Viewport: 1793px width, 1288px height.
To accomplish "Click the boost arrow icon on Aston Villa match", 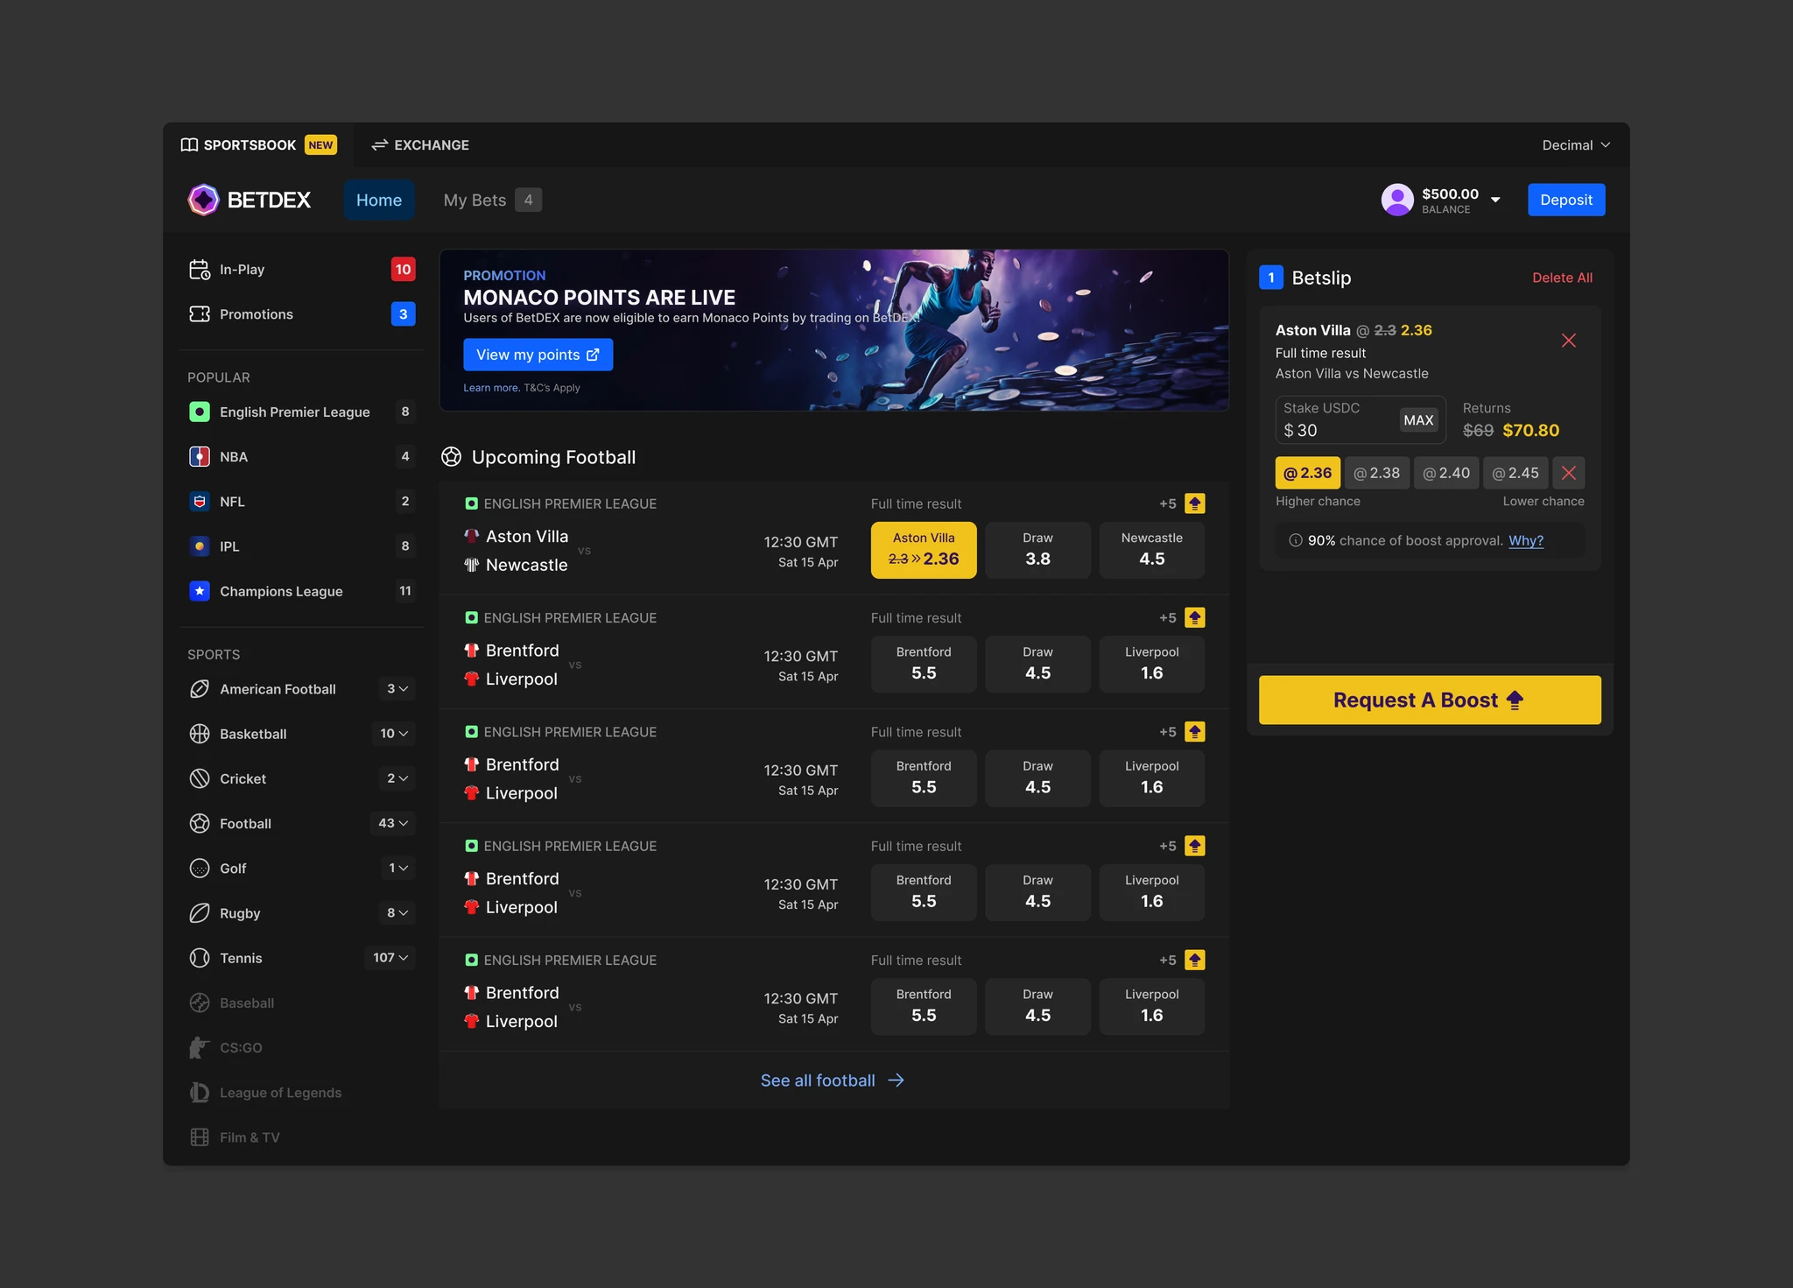I will 1195,503.
